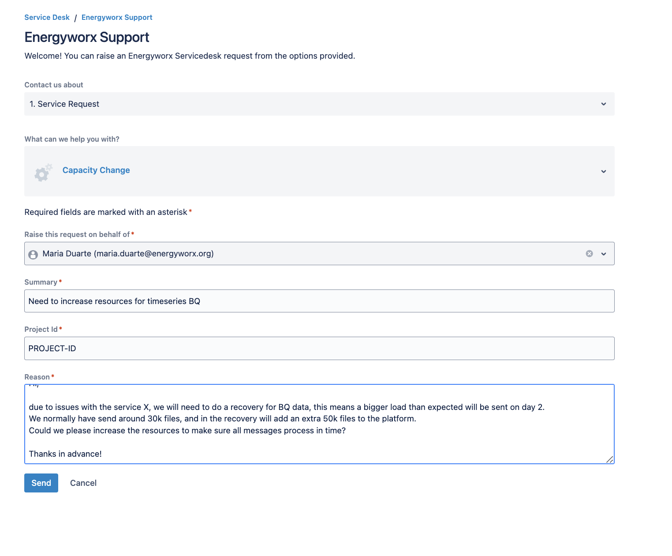Expand the Contact us about chevron arrow

(603, 104)
